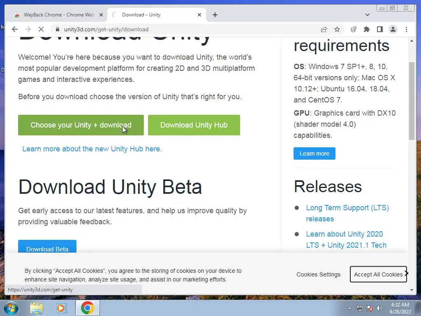Launch Windows Media Player from taskbar

coord(62,308)
